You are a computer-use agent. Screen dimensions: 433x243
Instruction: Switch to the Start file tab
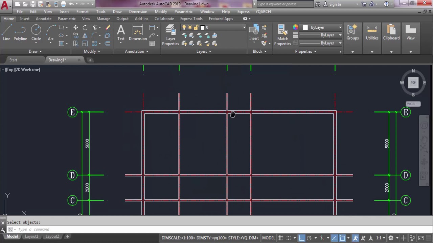click(13, 60)
